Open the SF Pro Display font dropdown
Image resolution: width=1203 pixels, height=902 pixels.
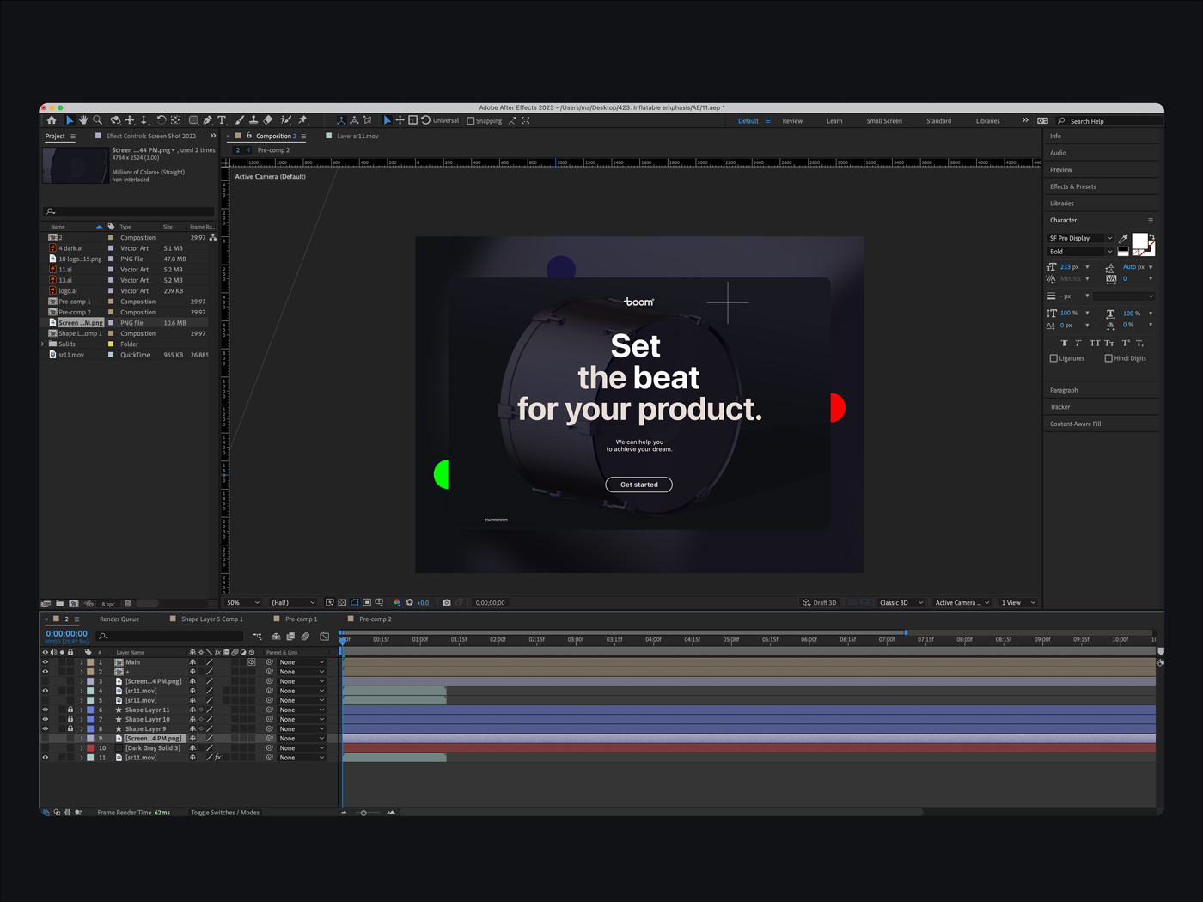click(1080, 238)
